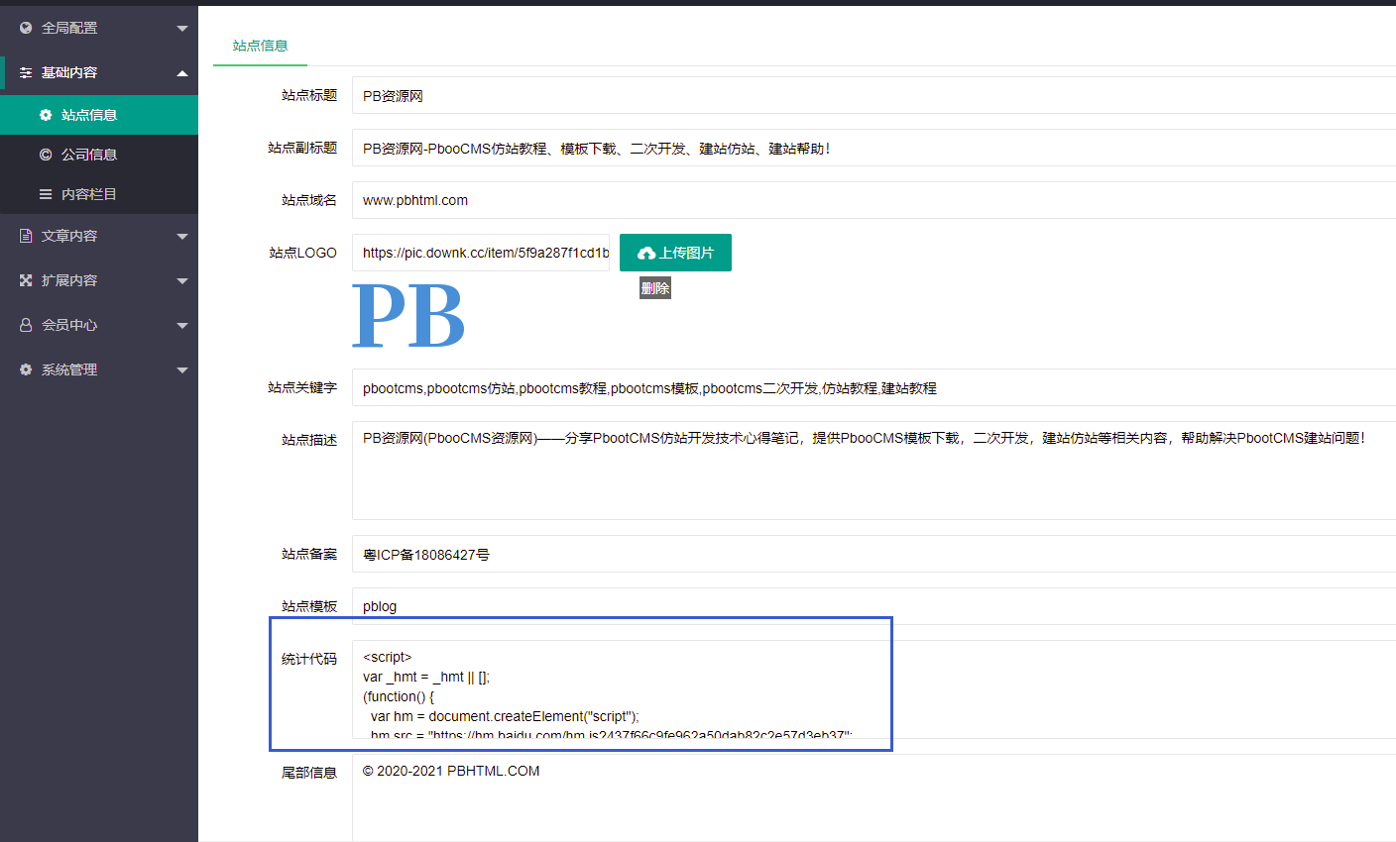Click the 扩展内容 expand icon
This screenshot has width=1396, height=842.
[x=26, y=280]
